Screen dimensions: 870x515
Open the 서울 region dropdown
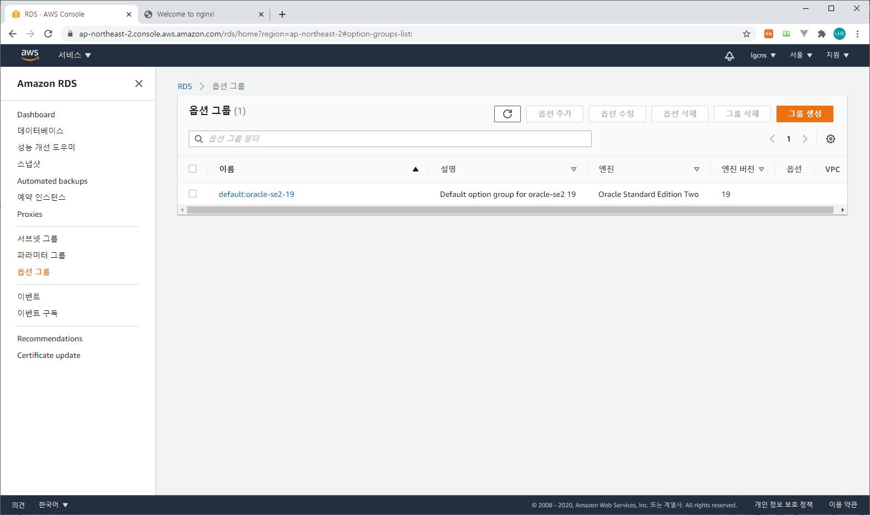point(801,55)
